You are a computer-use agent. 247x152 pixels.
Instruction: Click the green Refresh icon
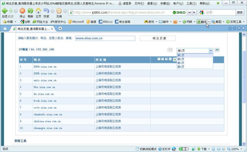(x=31, y=11)
